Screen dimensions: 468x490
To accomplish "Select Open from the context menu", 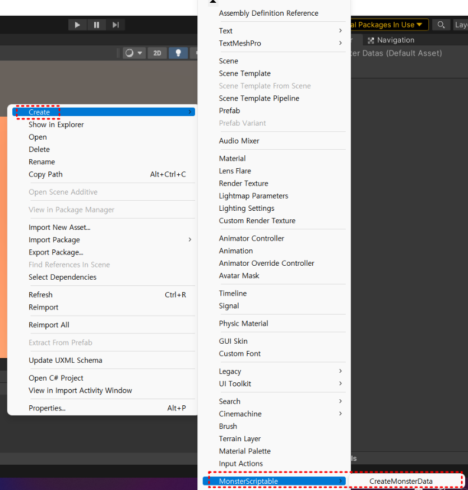I will click(104, 137).
